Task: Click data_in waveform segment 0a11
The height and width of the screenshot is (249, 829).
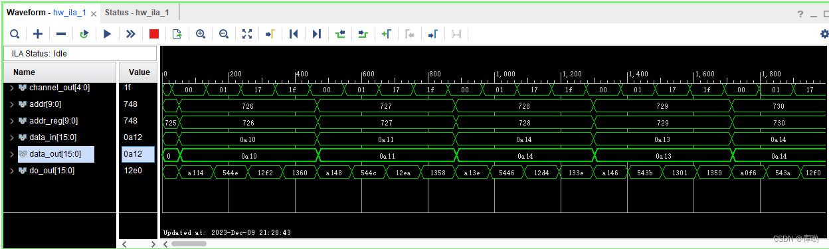Action: pyautogui.click(x=387, y=139)
